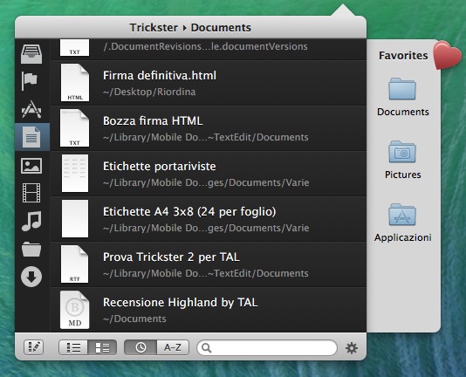Select Prova Trickster 2 per TAL

(x=209, y=264)
